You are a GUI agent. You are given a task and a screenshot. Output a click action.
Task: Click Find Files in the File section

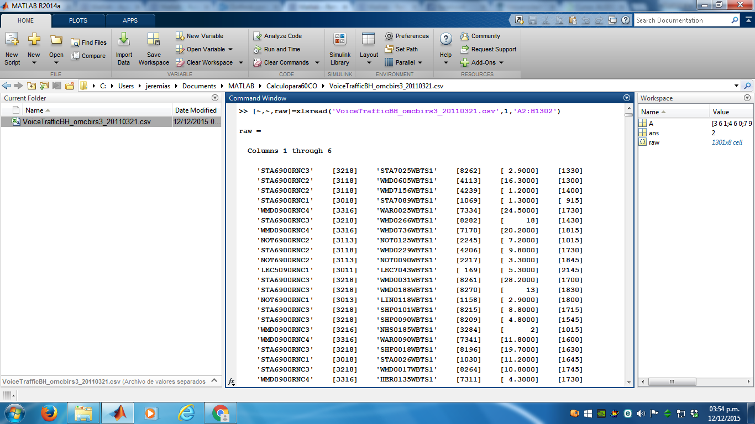[88, 43]
